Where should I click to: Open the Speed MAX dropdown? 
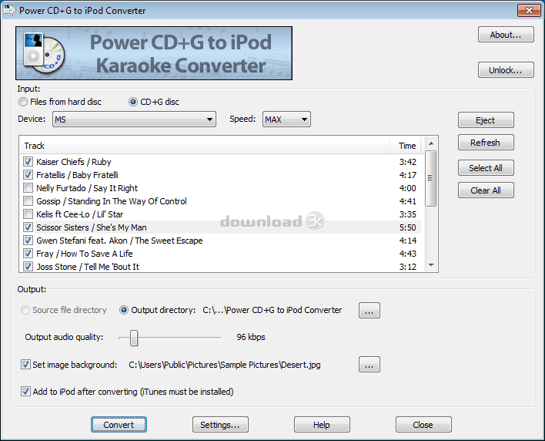pyautogui.click(x=286, y=120)
